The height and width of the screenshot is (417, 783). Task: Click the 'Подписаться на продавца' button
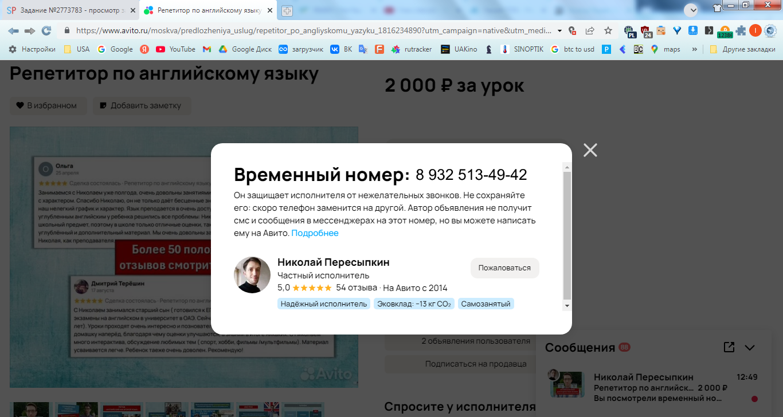[459, 364]
